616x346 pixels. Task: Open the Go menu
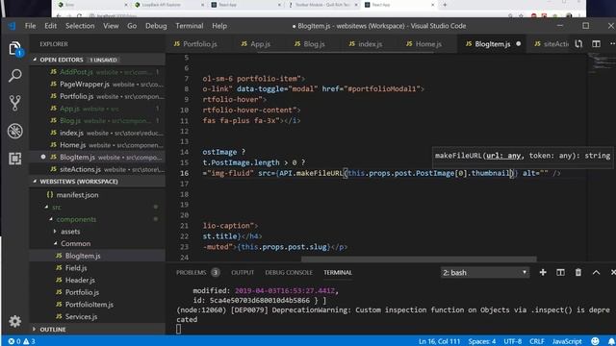pos(132,26)
